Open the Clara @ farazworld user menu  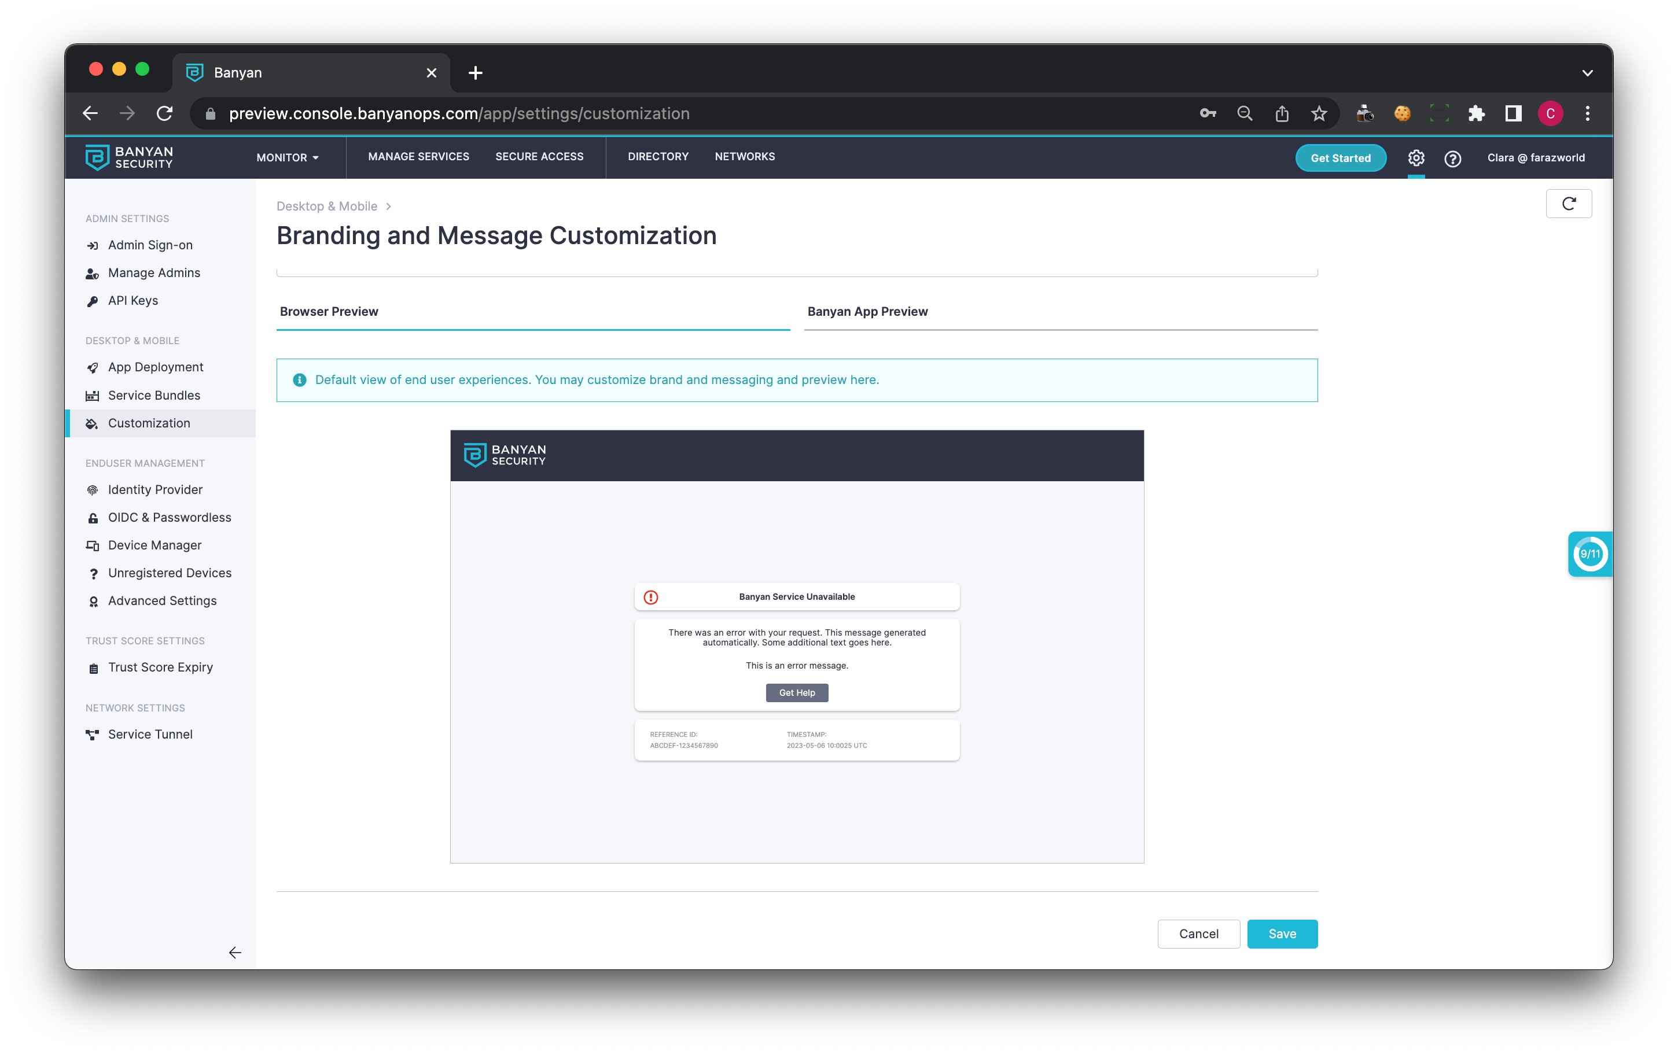point(1535,157)
